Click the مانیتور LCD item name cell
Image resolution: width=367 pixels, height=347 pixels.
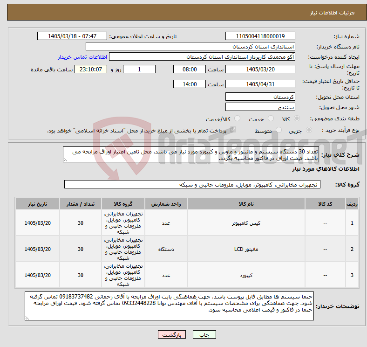tap(246, 249)
